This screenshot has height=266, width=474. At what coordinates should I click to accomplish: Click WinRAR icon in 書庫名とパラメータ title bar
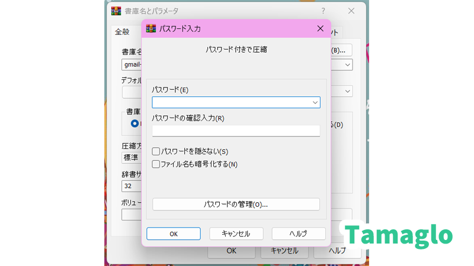[116, 11]
